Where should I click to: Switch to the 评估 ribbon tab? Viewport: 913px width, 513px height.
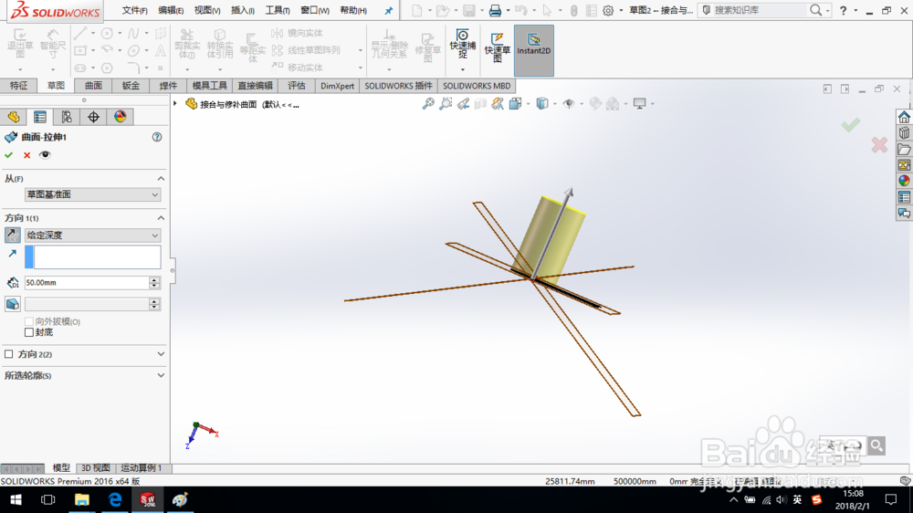297,86
